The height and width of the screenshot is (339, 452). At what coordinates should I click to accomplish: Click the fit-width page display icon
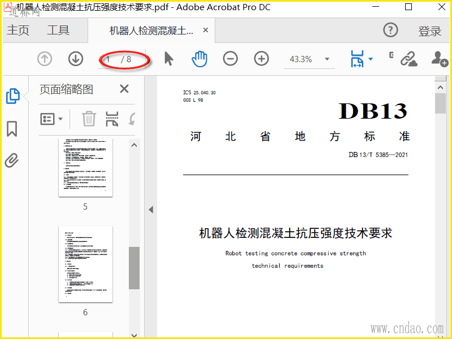tap(357, 59)
